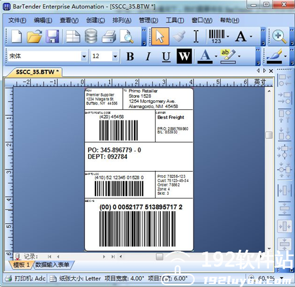This screenshot has width=295, height=287.
Task: Open database connection setup with the cylinder icon
Action: tap(91, 36)
